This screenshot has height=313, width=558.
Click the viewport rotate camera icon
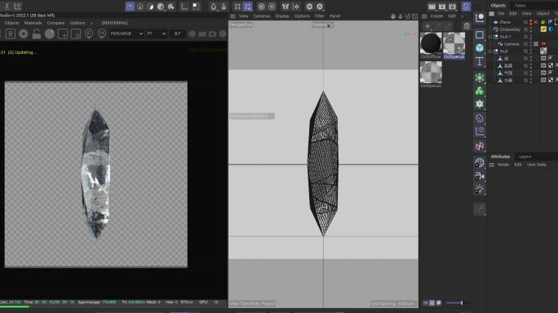[407, 16]
